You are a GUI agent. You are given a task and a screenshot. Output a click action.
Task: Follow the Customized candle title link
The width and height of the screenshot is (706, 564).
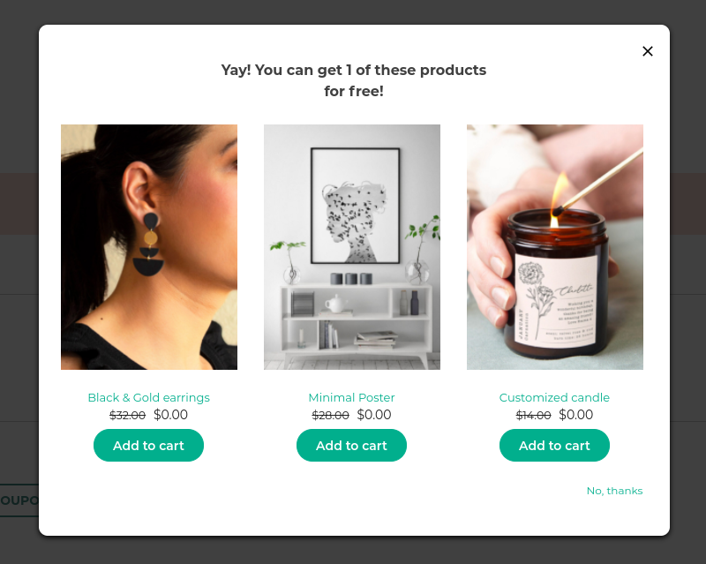click(554, 398)
